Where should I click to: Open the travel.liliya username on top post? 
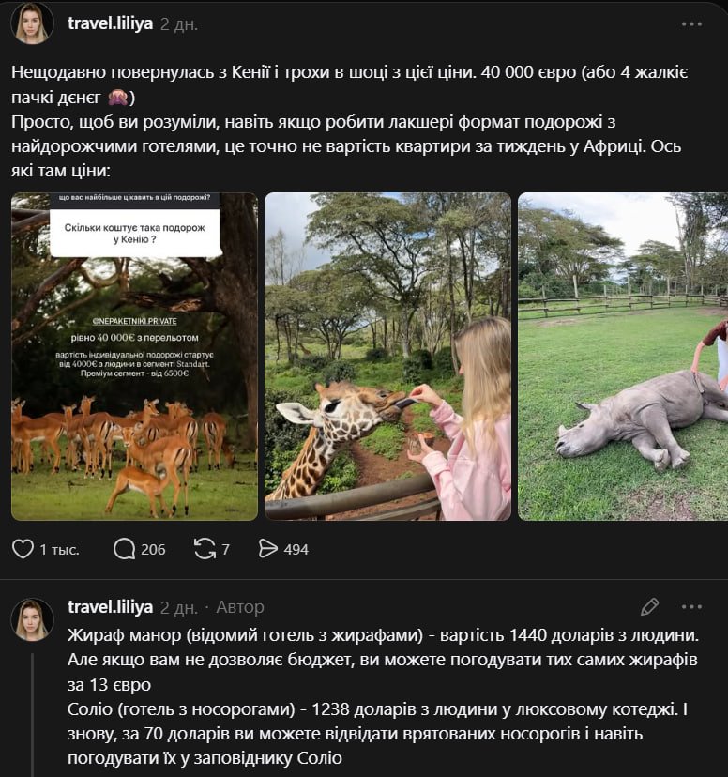(110, 23)
